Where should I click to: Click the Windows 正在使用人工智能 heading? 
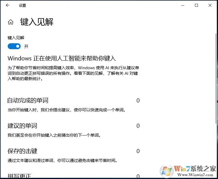[62, 58]
